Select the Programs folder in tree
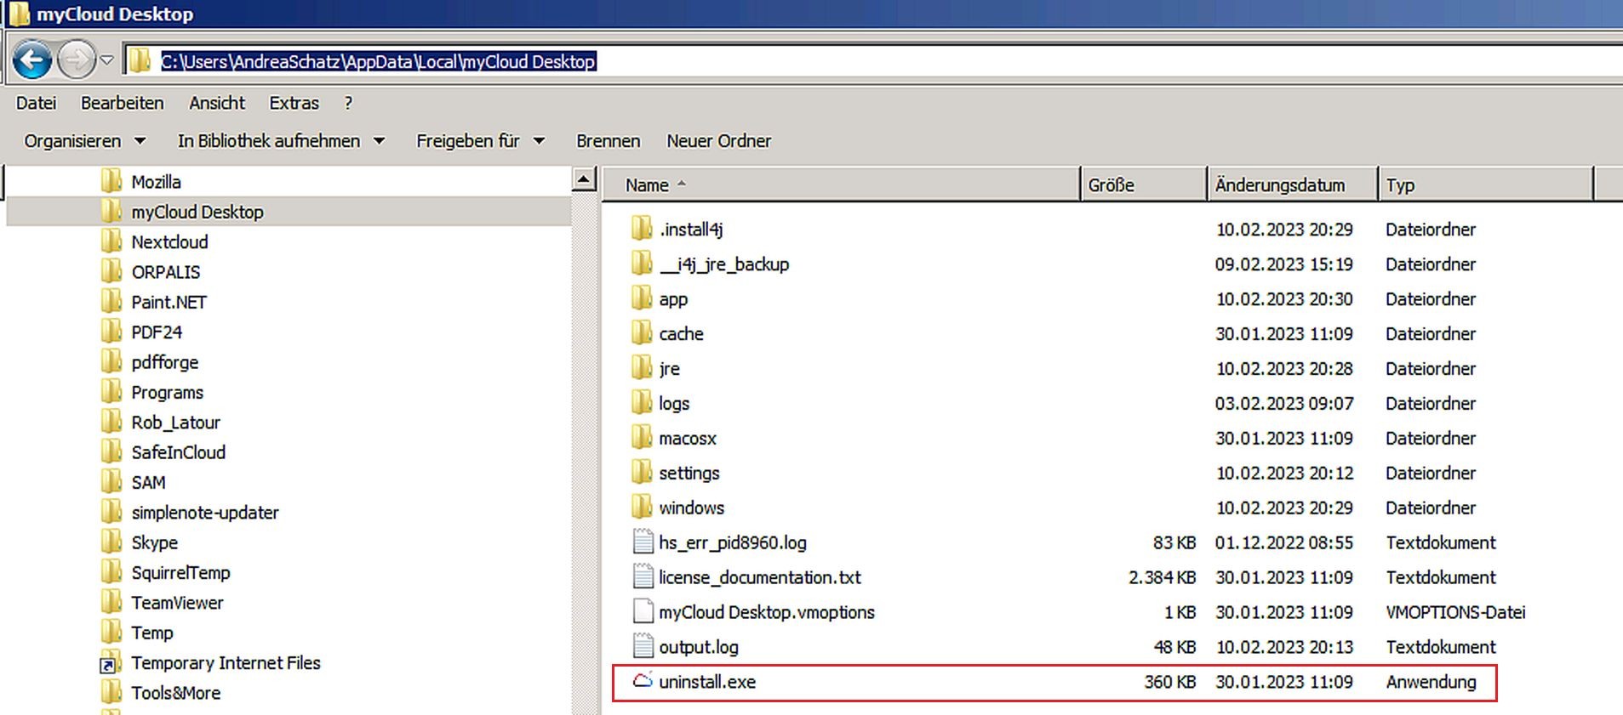Viewport: 1623px width, 715px height. tap(168, 393)
